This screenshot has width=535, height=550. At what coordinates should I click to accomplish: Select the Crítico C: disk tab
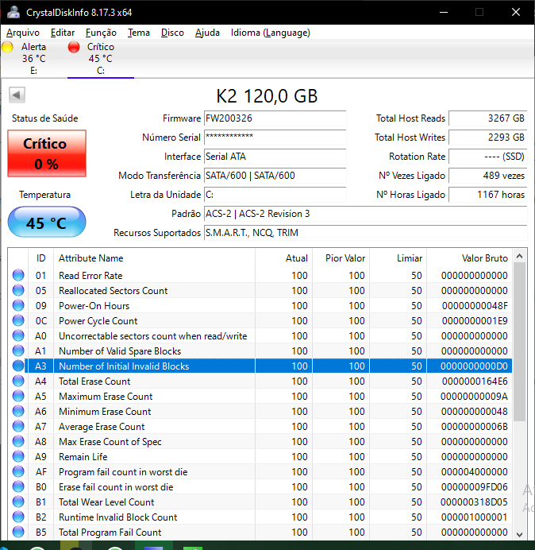(x=101, y=59)
